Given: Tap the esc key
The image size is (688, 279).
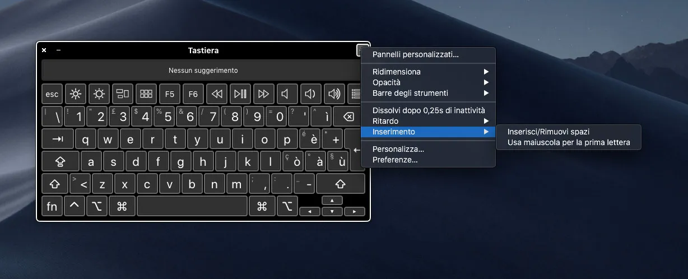Looking at the screenshot, I should (x=52, y=94).
